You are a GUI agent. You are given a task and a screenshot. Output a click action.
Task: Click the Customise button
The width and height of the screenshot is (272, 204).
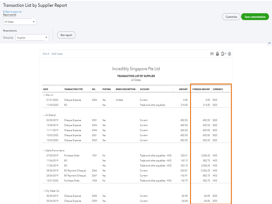click(x=231, y=17)
